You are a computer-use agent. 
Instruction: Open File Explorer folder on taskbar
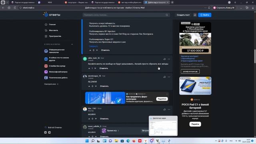point(116,141)
